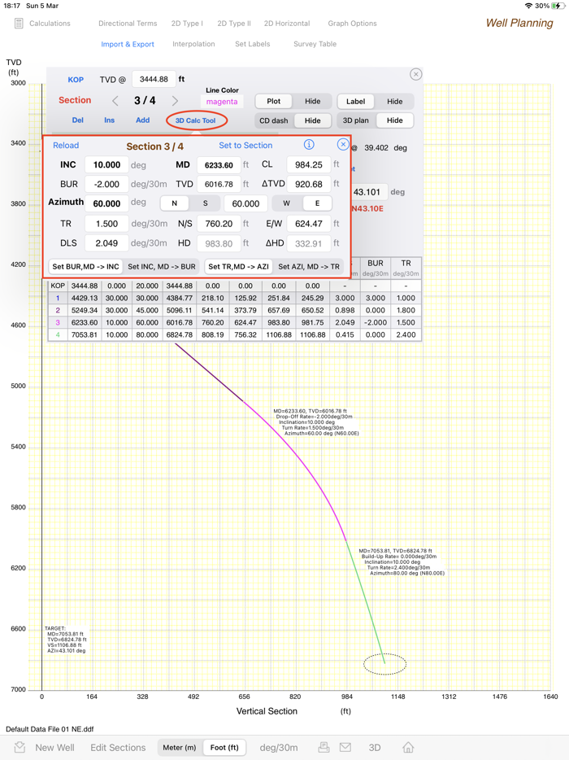Tap Add to add section
The height and width of the screenshot is (760, 569).
[x=142, y=120]
